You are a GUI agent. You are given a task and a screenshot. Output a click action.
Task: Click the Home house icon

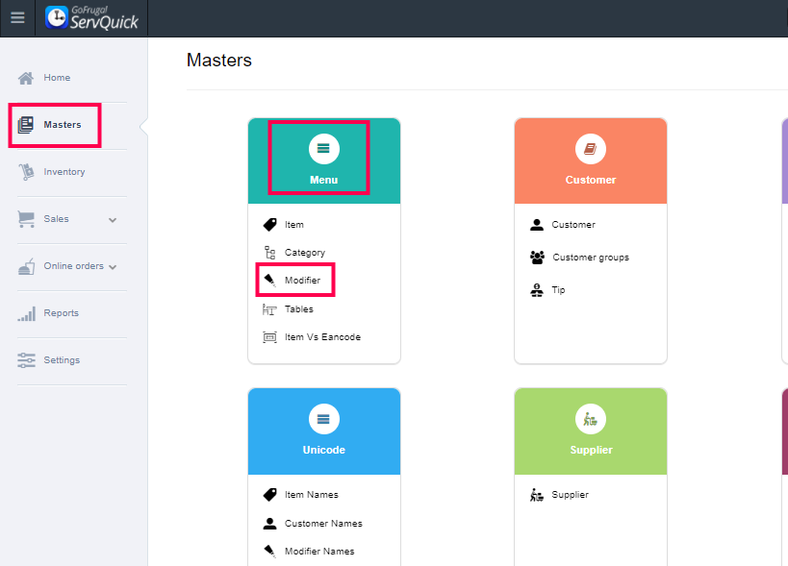[x=26, y=78]
